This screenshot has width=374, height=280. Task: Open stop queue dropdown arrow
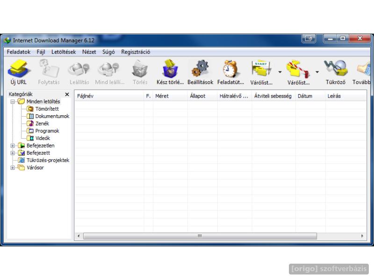pos(317,72)
